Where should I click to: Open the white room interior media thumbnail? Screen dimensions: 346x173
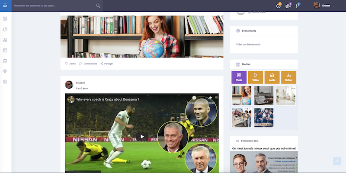tap(286, 96)
